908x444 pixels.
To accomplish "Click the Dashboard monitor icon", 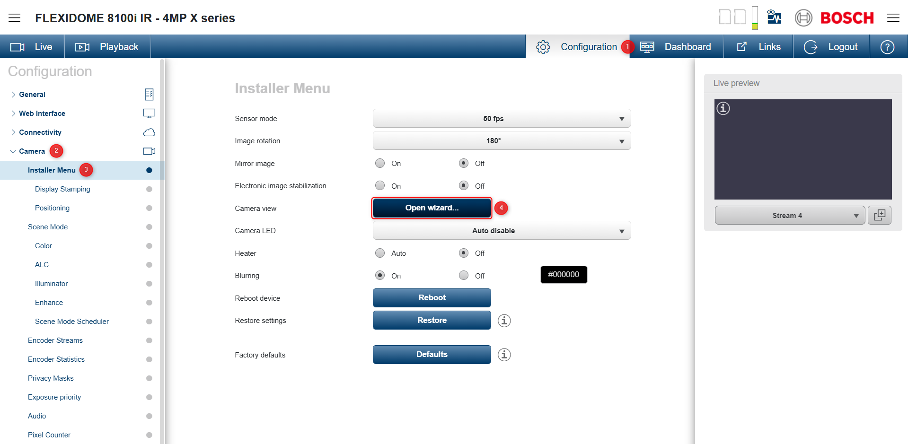I will [x=647, y=47].
